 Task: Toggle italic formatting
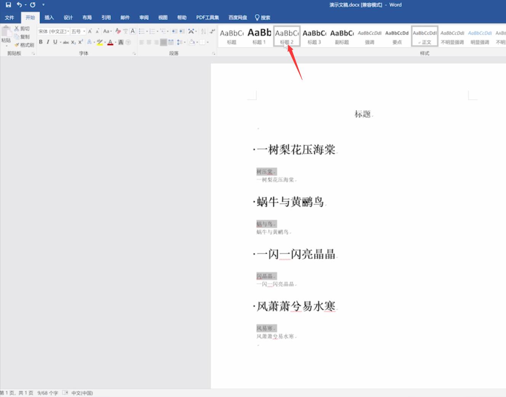tap(48, 42)
